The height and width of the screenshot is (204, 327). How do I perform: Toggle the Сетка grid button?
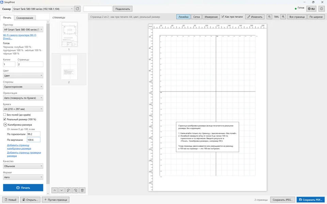(197, 17)
